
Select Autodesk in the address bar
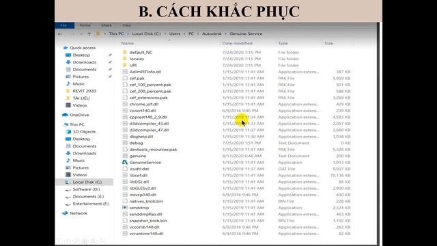212,33
